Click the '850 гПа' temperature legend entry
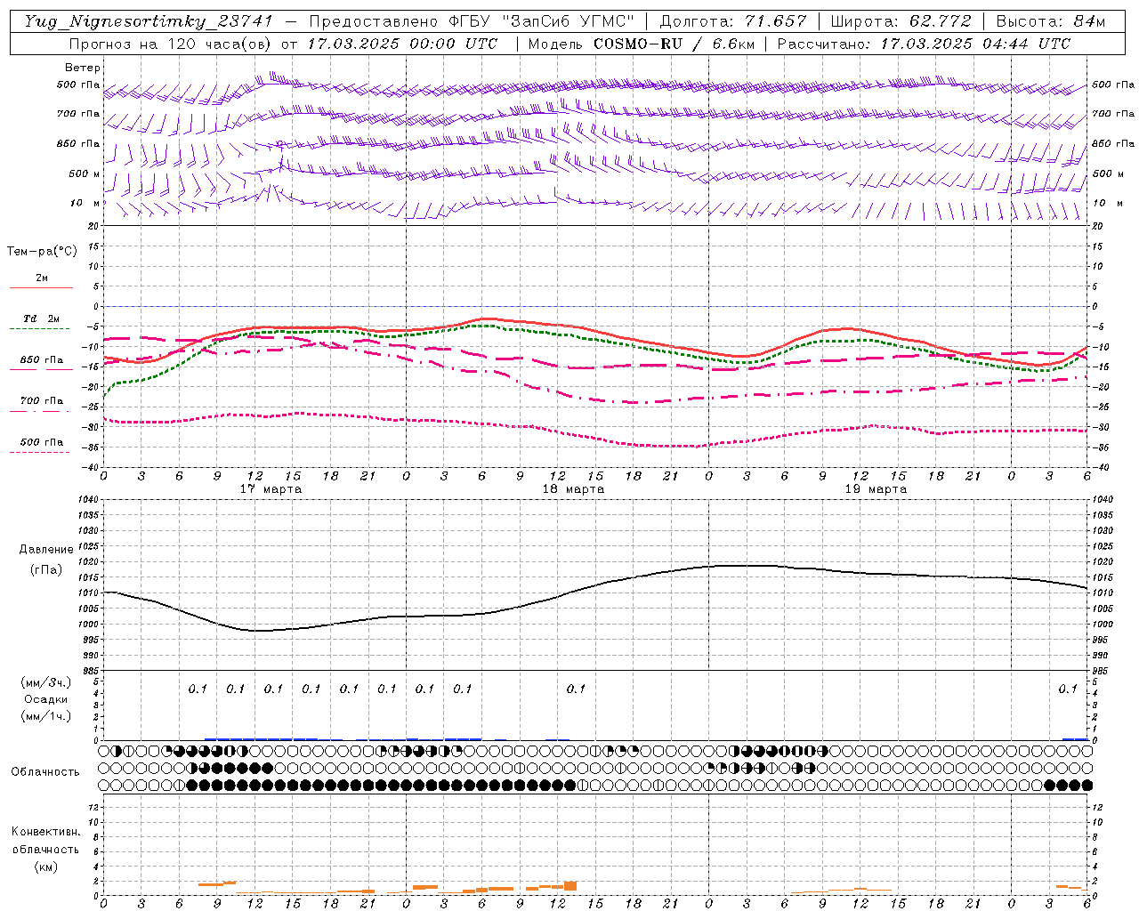1139x911 pixels. click(42, 360)
